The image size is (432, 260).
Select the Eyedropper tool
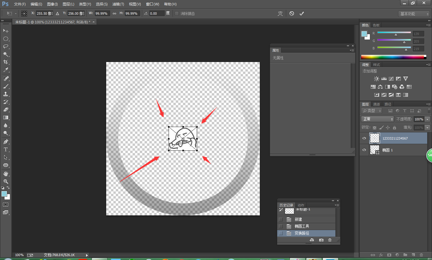5,70
